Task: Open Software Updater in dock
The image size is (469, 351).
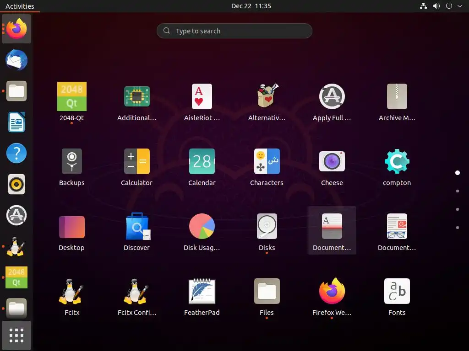Action: pyautogui.click(x=16, y=215)
